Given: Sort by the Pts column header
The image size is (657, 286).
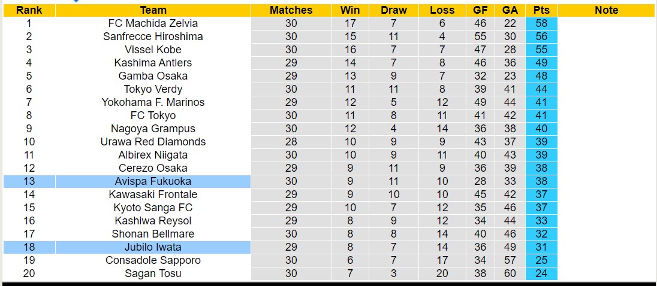Looking at the screenshot, I should click(x=541, y=10).
